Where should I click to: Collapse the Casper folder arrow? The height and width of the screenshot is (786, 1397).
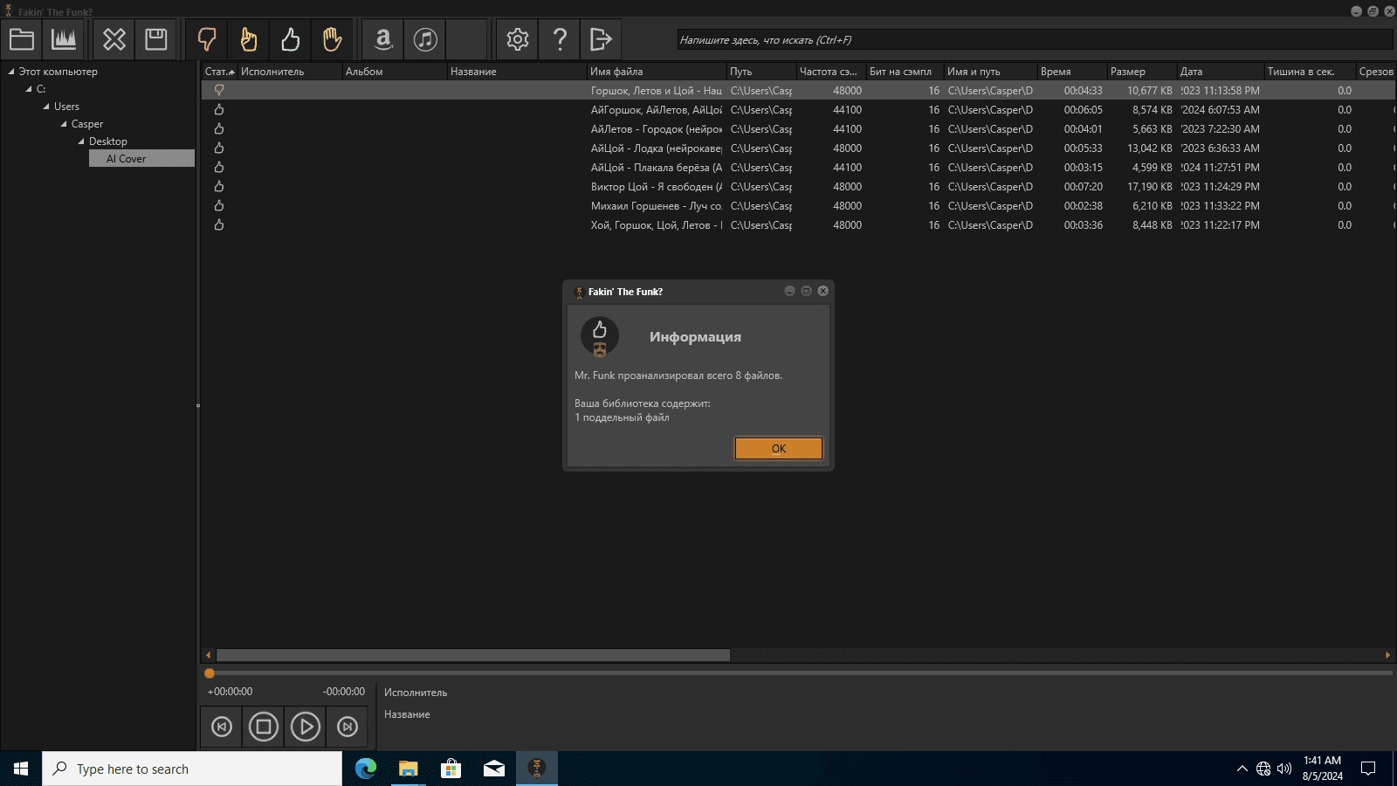(64, 124)
